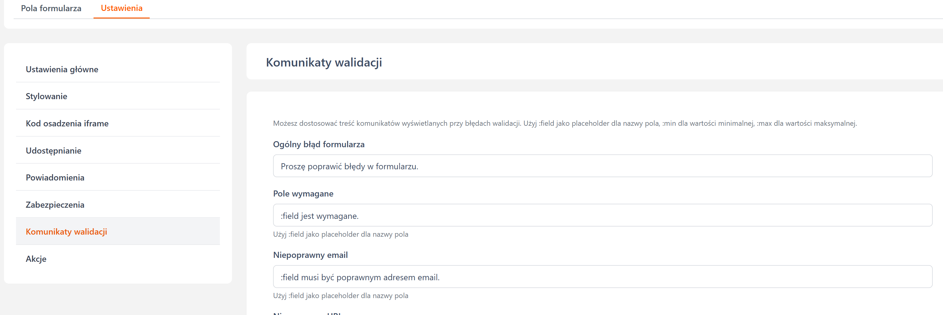Open the Akcje settings section
Viewport: 943px width, 315px height.
coord(36,259)
